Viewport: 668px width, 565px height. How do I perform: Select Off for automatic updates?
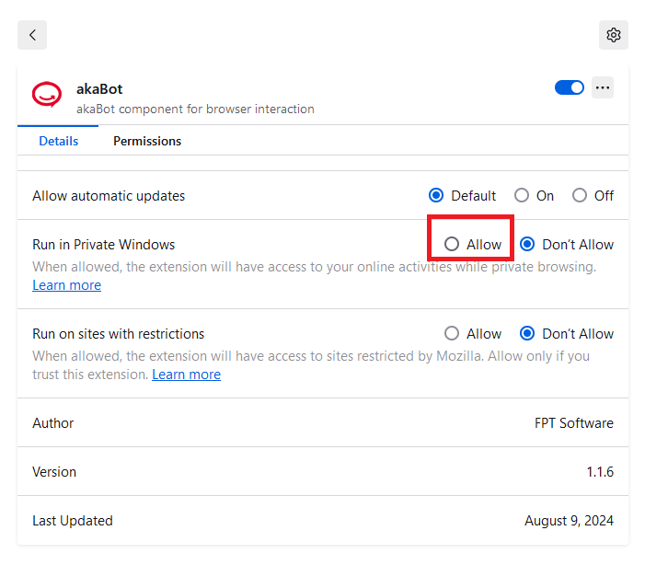pyautogui.click(x=580, y=196)
